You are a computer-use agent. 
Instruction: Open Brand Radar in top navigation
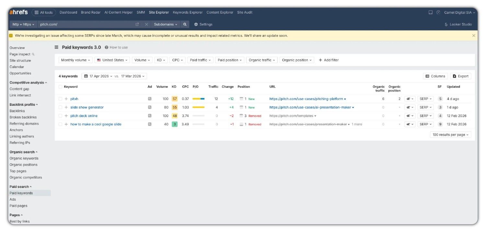91,12
